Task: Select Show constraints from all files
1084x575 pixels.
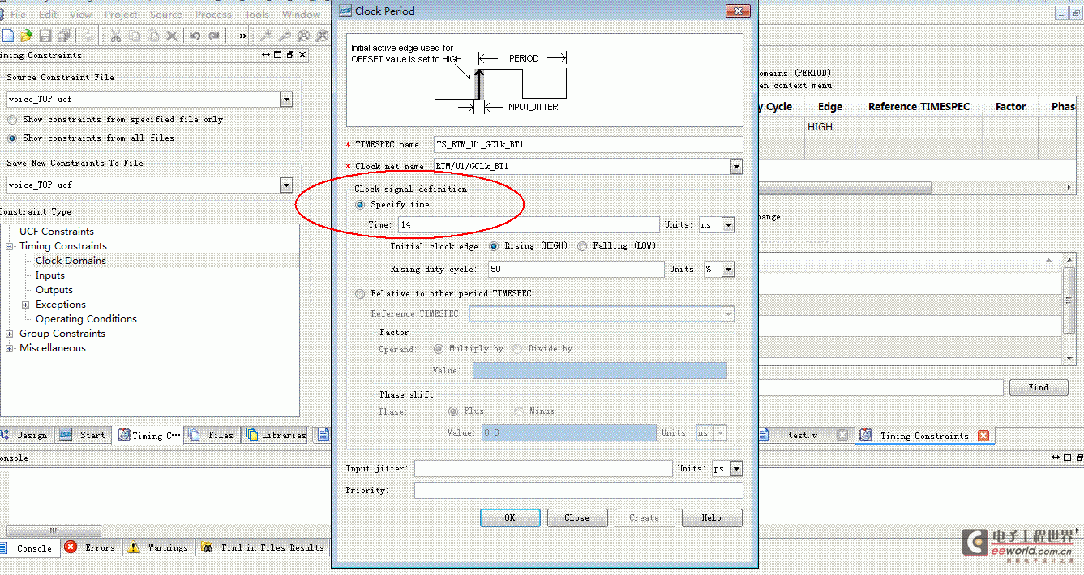Action: pos(12,138)
